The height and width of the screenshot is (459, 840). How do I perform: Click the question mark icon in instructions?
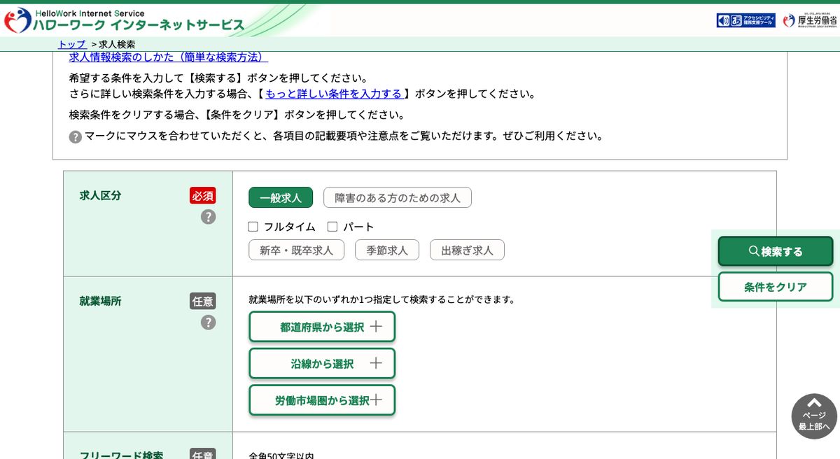coord(76,137)
